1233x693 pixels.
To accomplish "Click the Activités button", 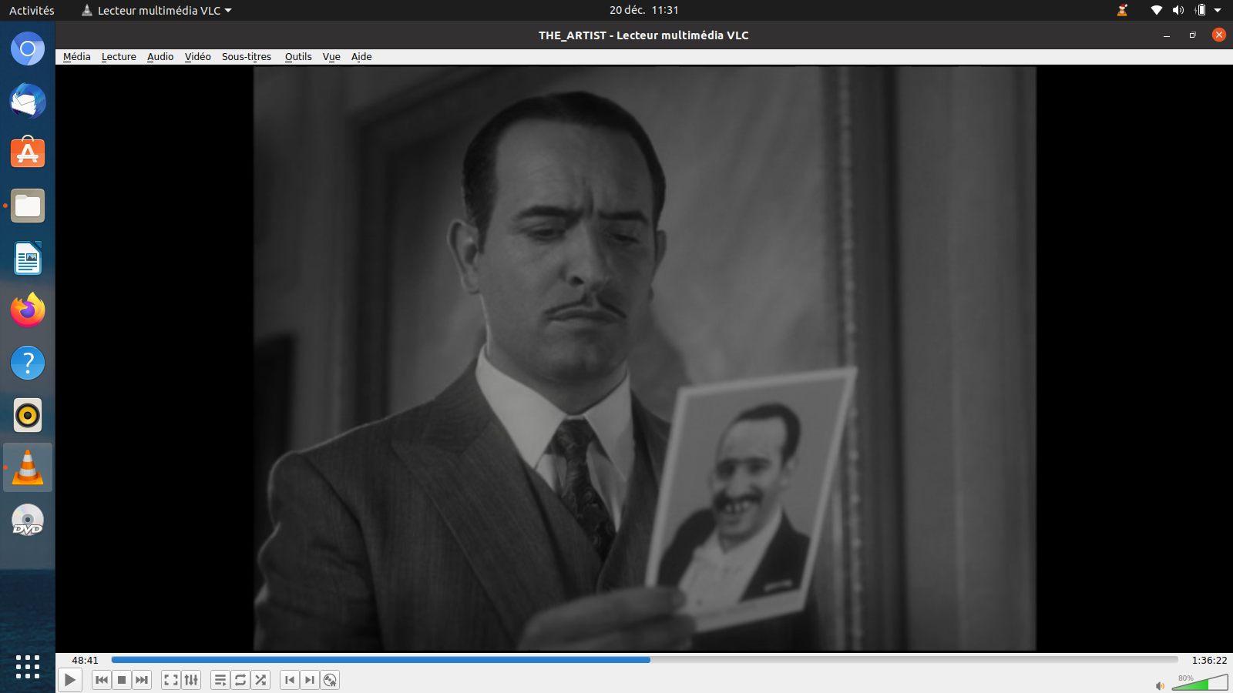I will click(x=32, y=10).
